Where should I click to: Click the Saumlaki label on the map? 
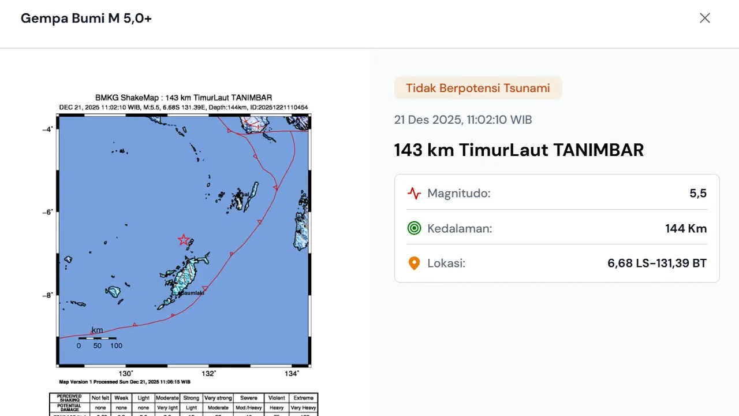click(192, 293)
